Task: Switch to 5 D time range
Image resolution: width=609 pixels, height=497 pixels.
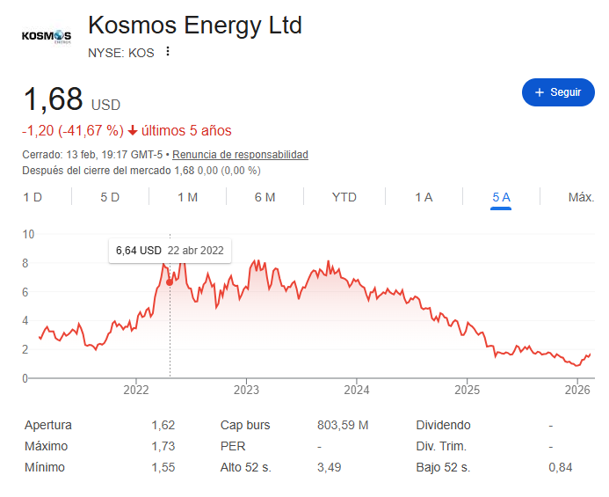Action: click(110, 197)
